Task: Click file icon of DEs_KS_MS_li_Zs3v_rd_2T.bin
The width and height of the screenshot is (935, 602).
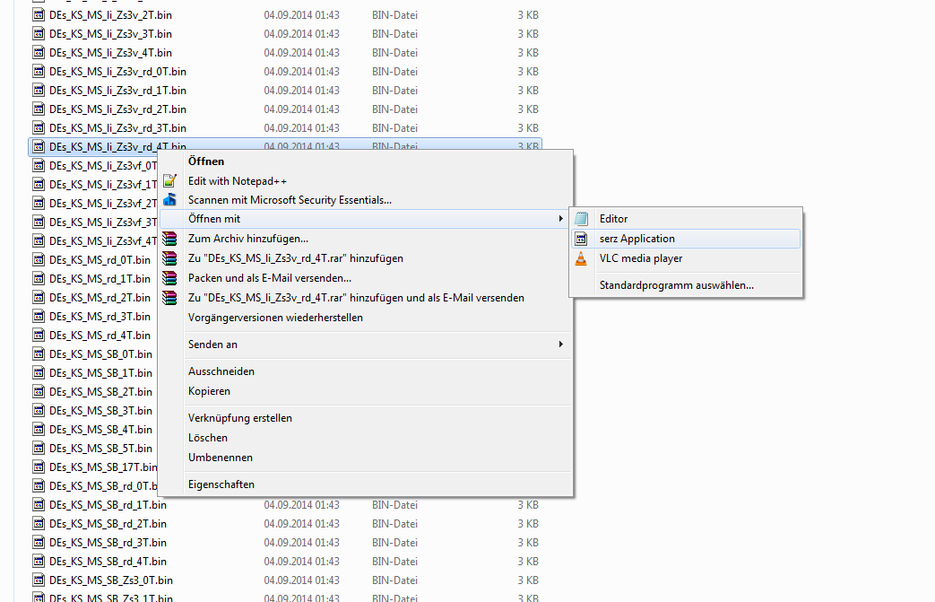Action: click(x=39, y=109)
